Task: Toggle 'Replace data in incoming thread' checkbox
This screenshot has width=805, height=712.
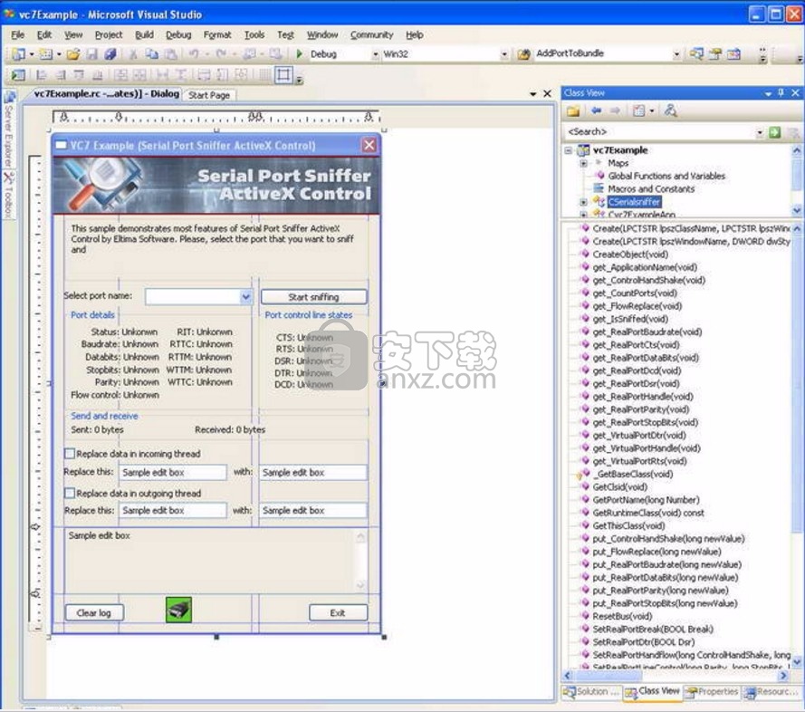Action: [x=70, y=454]
